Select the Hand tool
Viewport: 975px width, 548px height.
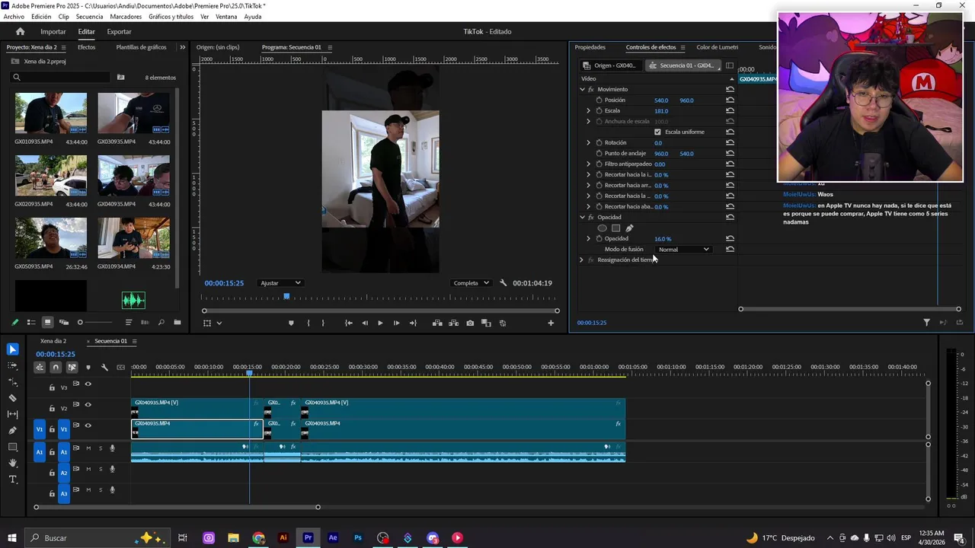12,463
